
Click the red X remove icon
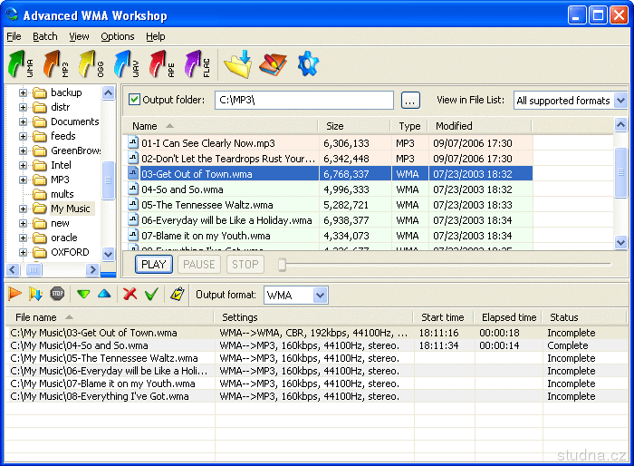(x=130, y=295)
